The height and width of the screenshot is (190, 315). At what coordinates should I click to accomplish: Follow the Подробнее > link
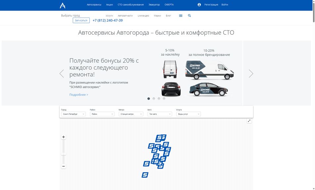coord(79,95)
